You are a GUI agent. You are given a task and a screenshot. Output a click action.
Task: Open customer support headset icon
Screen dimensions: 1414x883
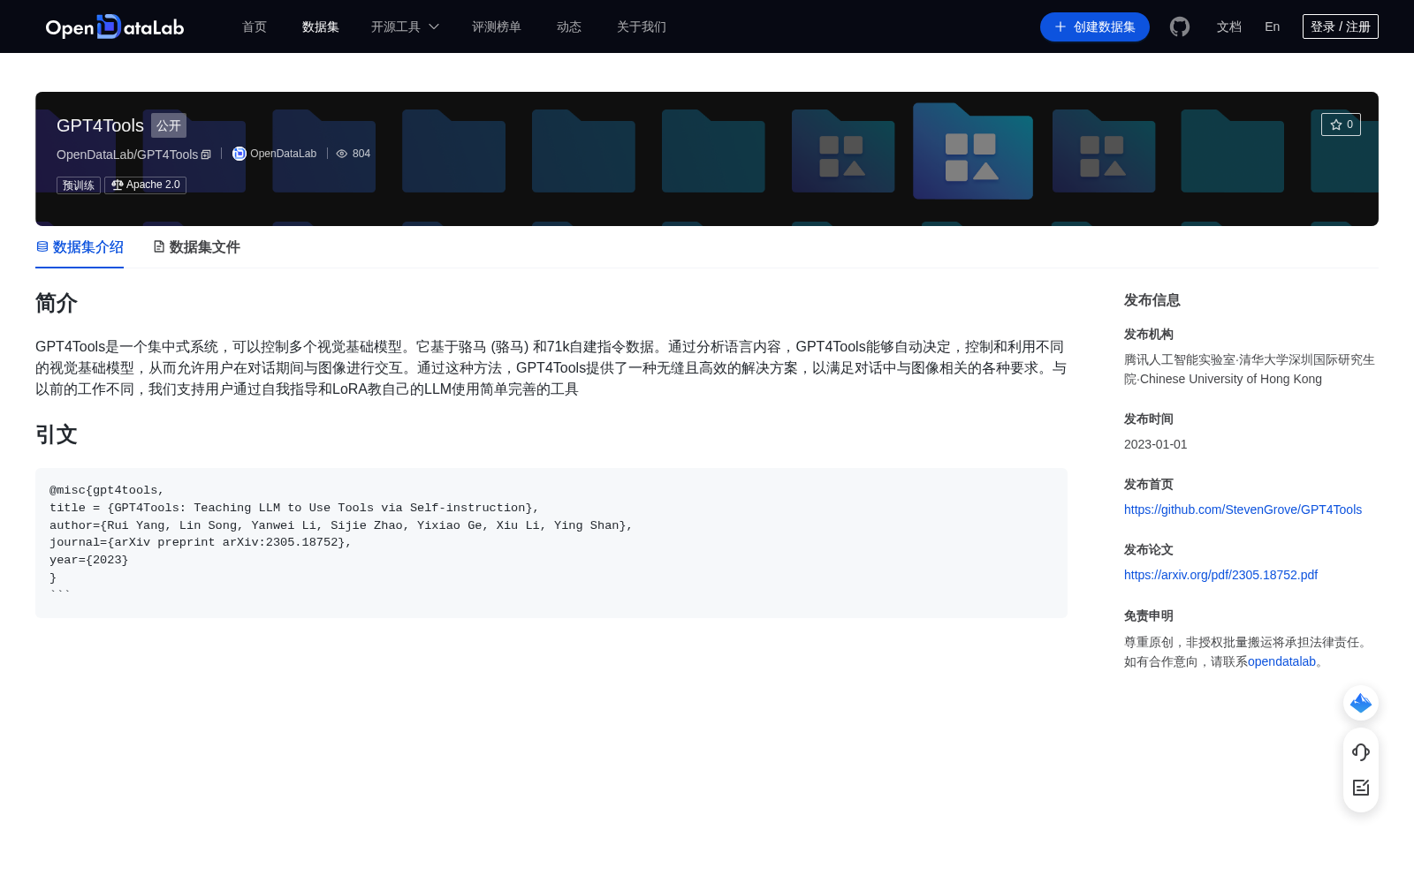click(x=1361, y=751)
